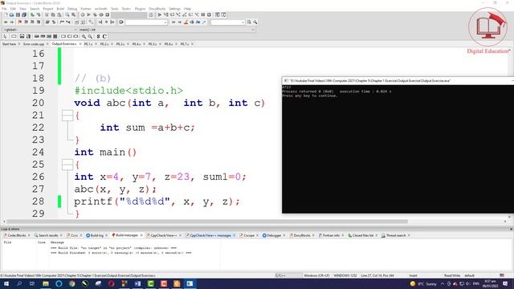Click the Build and run icon
The image size is (514, 289).
point(95,14)
